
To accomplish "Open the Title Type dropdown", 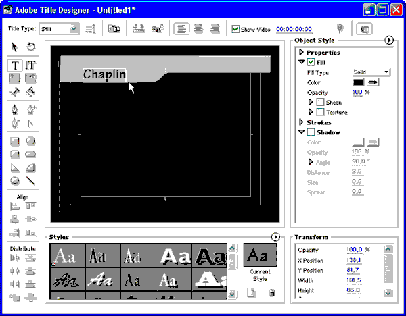I will click(x=74, y=29).
